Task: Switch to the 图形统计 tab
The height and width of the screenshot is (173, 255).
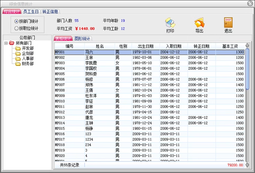Action: click(x=82, y=38)
